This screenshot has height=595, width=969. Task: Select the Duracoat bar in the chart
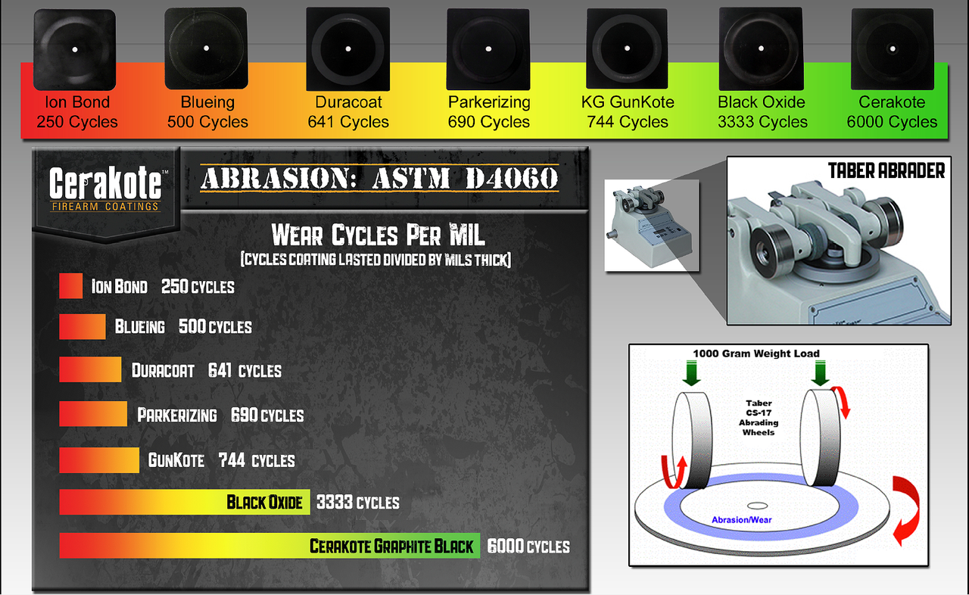tap(90, 369)
